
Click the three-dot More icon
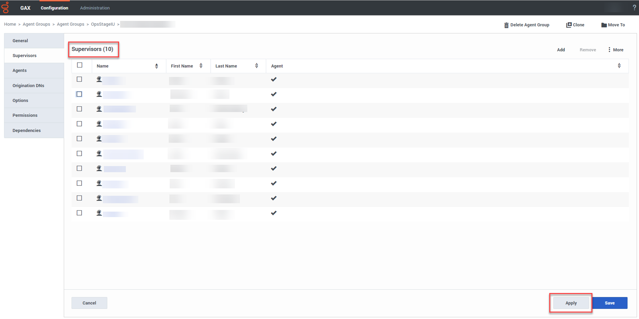click(609, 50)
